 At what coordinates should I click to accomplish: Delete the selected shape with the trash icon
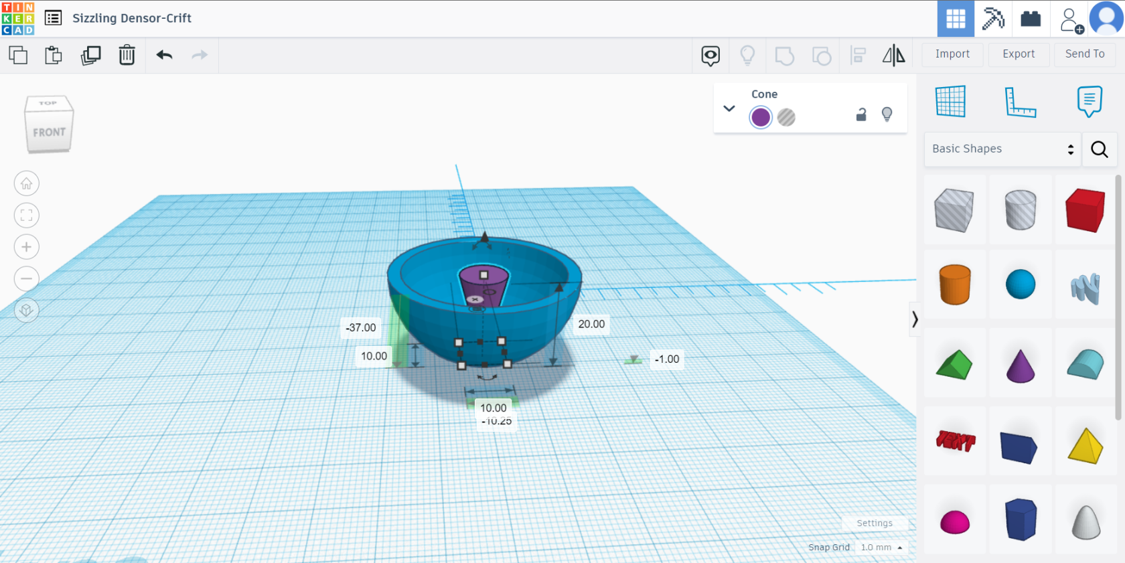[x=127, y=55]
